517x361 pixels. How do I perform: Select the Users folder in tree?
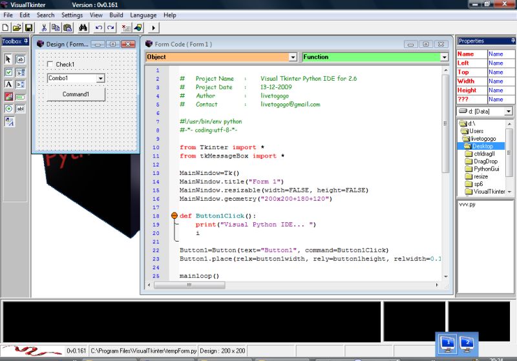(473, 131)
